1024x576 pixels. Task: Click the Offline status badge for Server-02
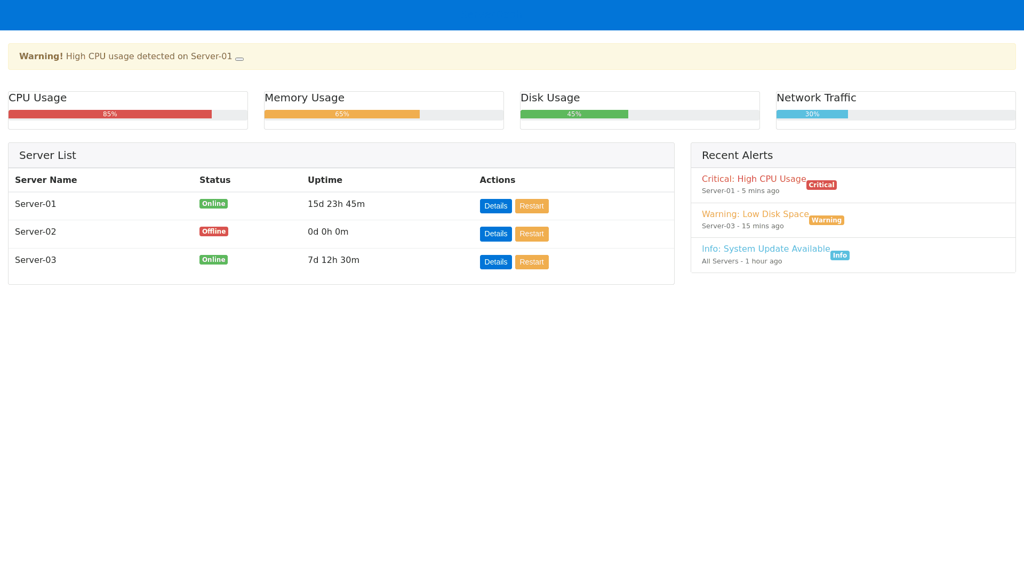(x=213, y=231)
